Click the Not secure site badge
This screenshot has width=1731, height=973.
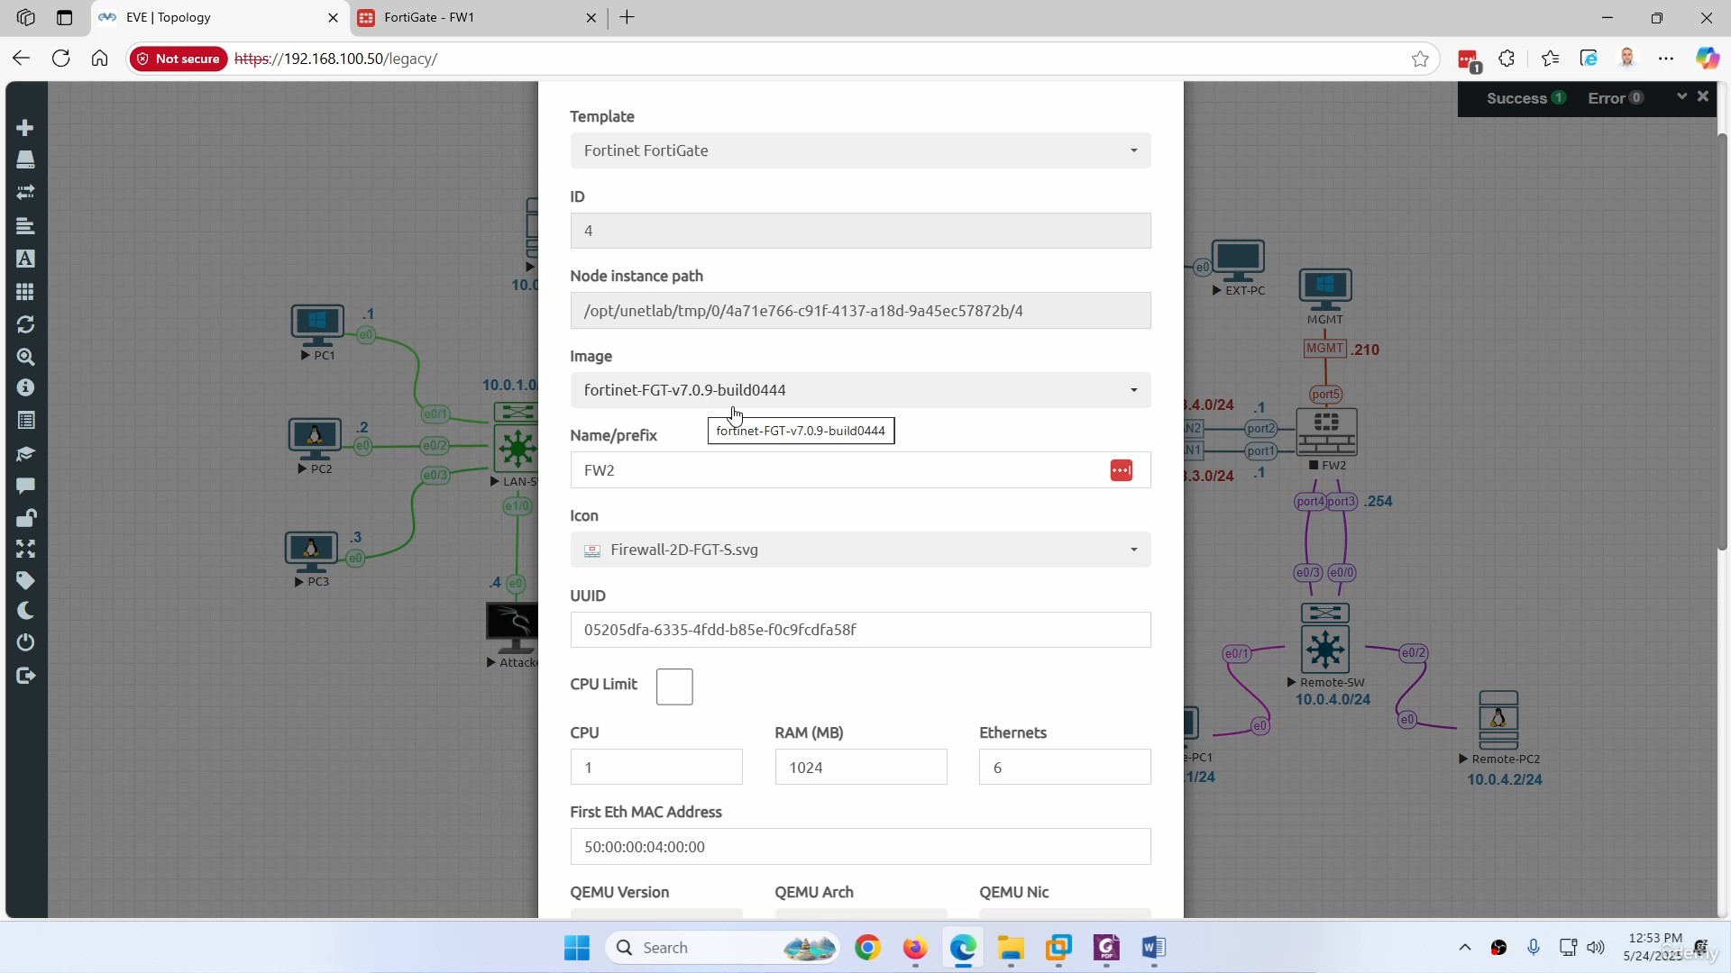point(179,59)
